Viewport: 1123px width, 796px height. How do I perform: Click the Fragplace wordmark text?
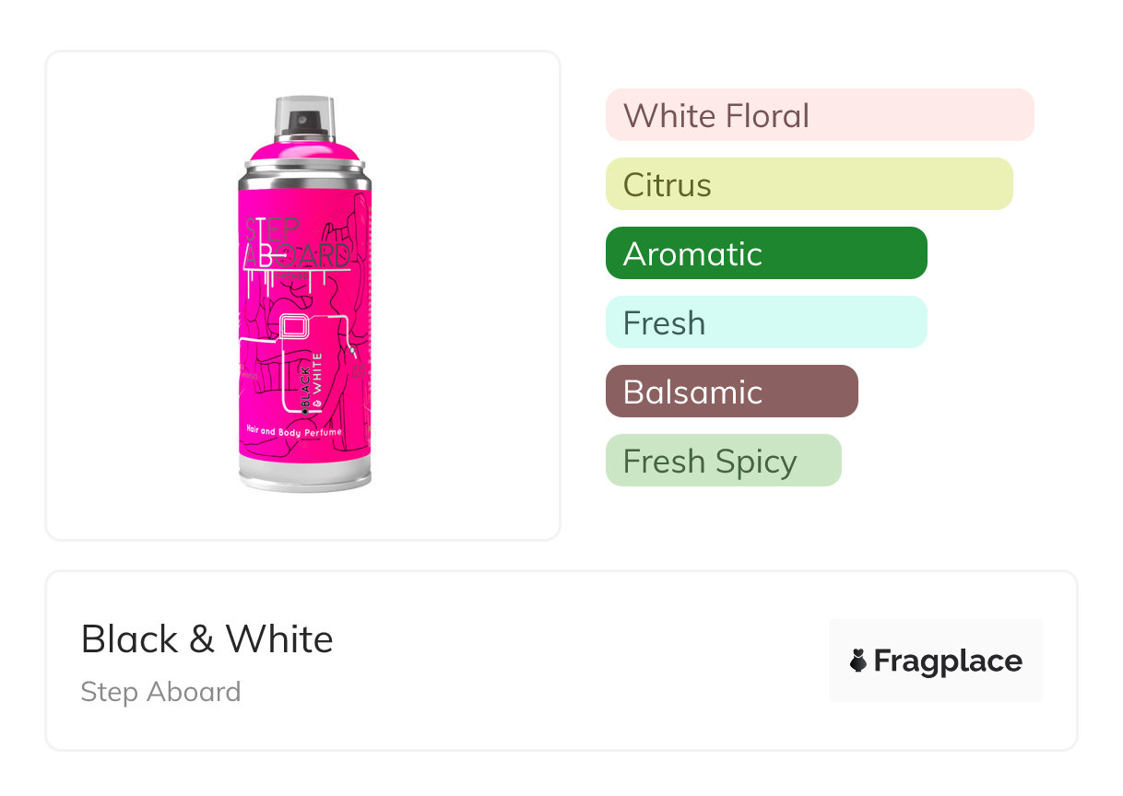coord(948,661)
